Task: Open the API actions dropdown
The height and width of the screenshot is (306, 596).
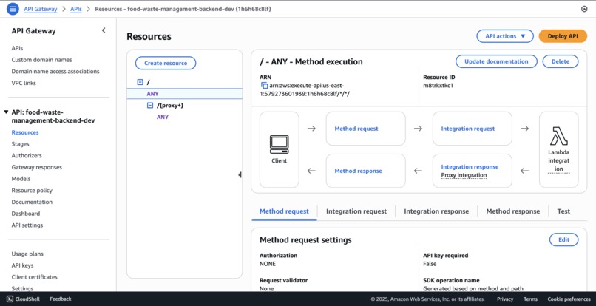Action: pyautogui.click(x=505, y=36)
